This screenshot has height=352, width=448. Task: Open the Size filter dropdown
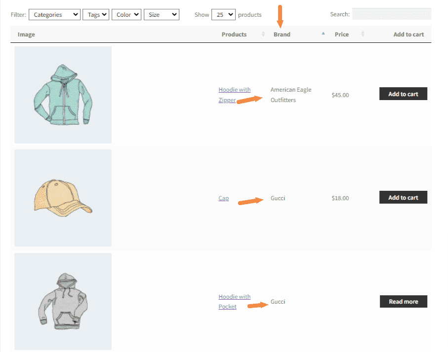[x=162, y=15]
